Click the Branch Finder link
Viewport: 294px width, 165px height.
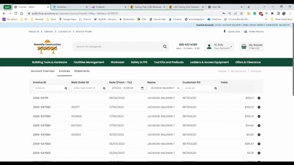click(x=84, y=32)
